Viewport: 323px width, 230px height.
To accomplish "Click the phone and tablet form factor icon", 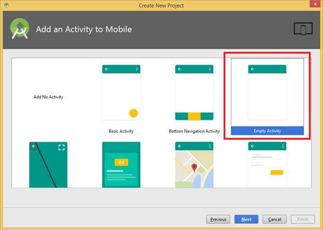I will [303, 28].
